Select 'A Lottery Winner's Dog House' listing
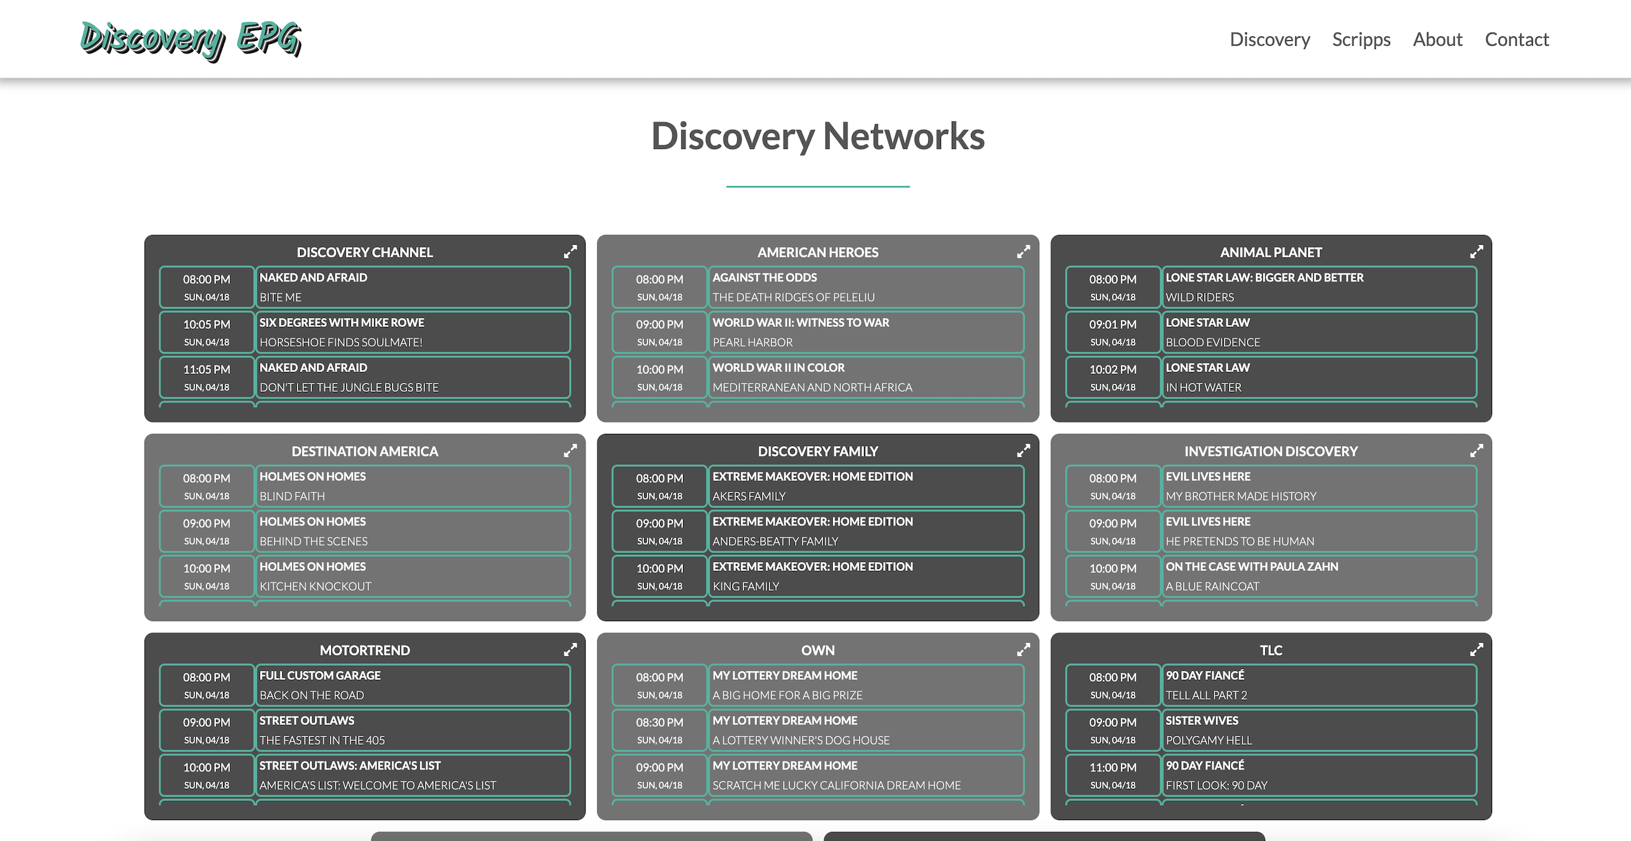The height and width of the screenshot is (841, 1631). [866, 730]
